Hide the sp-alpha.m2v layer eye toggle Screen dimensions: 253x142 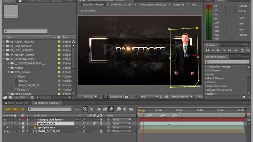click(5, 123)
